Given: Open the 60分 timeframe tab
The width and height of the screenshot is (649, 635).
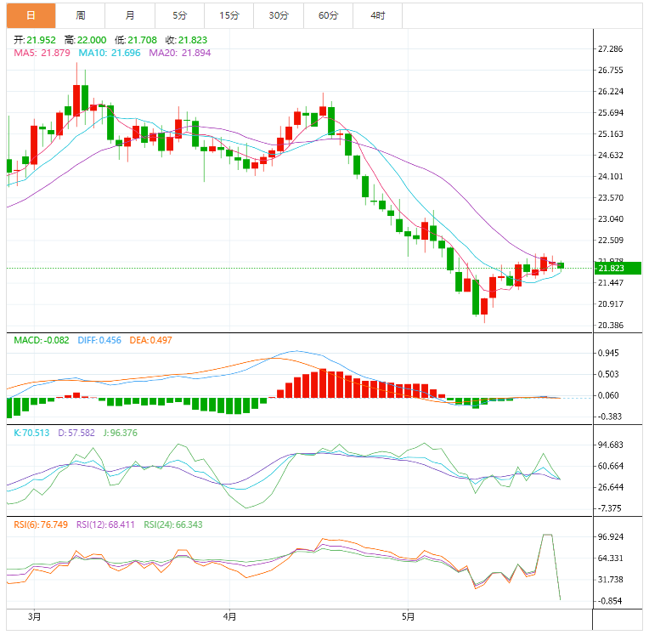Looking at the screenshot, I should pyautogui.click(x=328, y=16).
